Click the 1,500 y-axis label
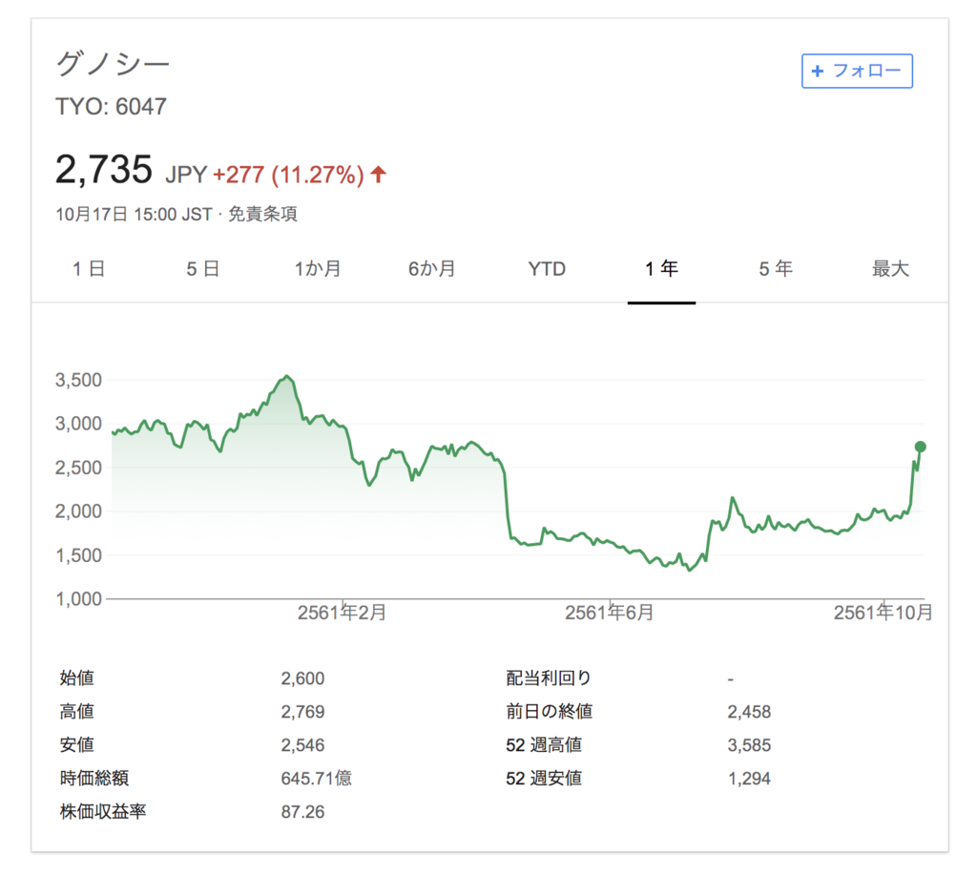 78,555
